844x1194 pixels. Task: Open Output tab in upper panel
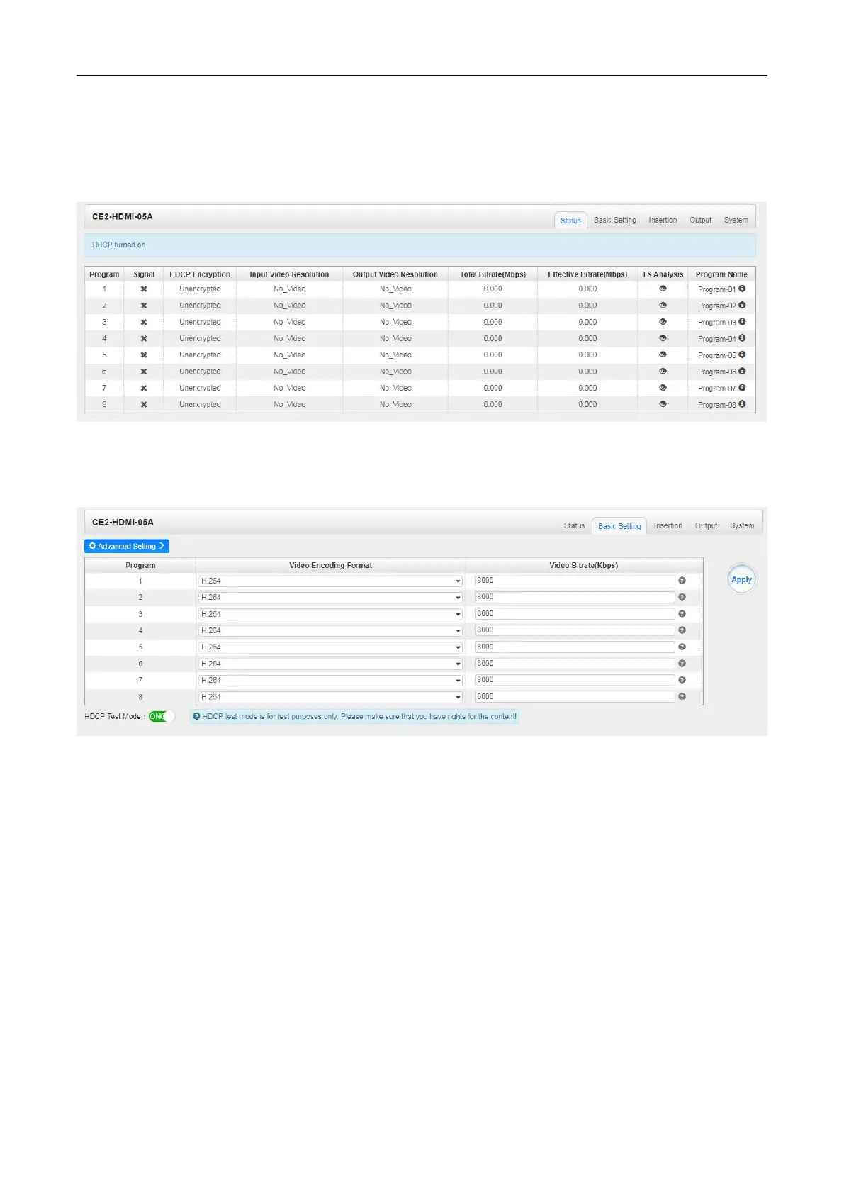[700, 220]
